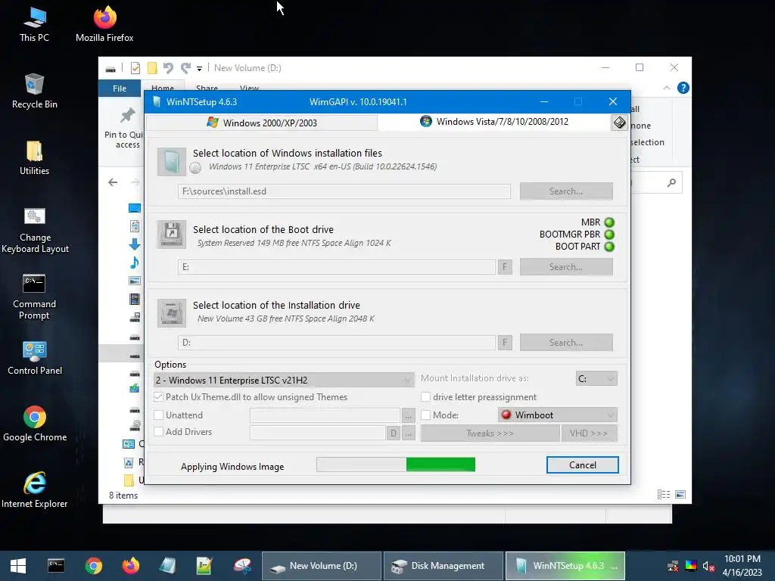
Task: Click the Explorer help question mark icon
Action: (x=683, y=88)
